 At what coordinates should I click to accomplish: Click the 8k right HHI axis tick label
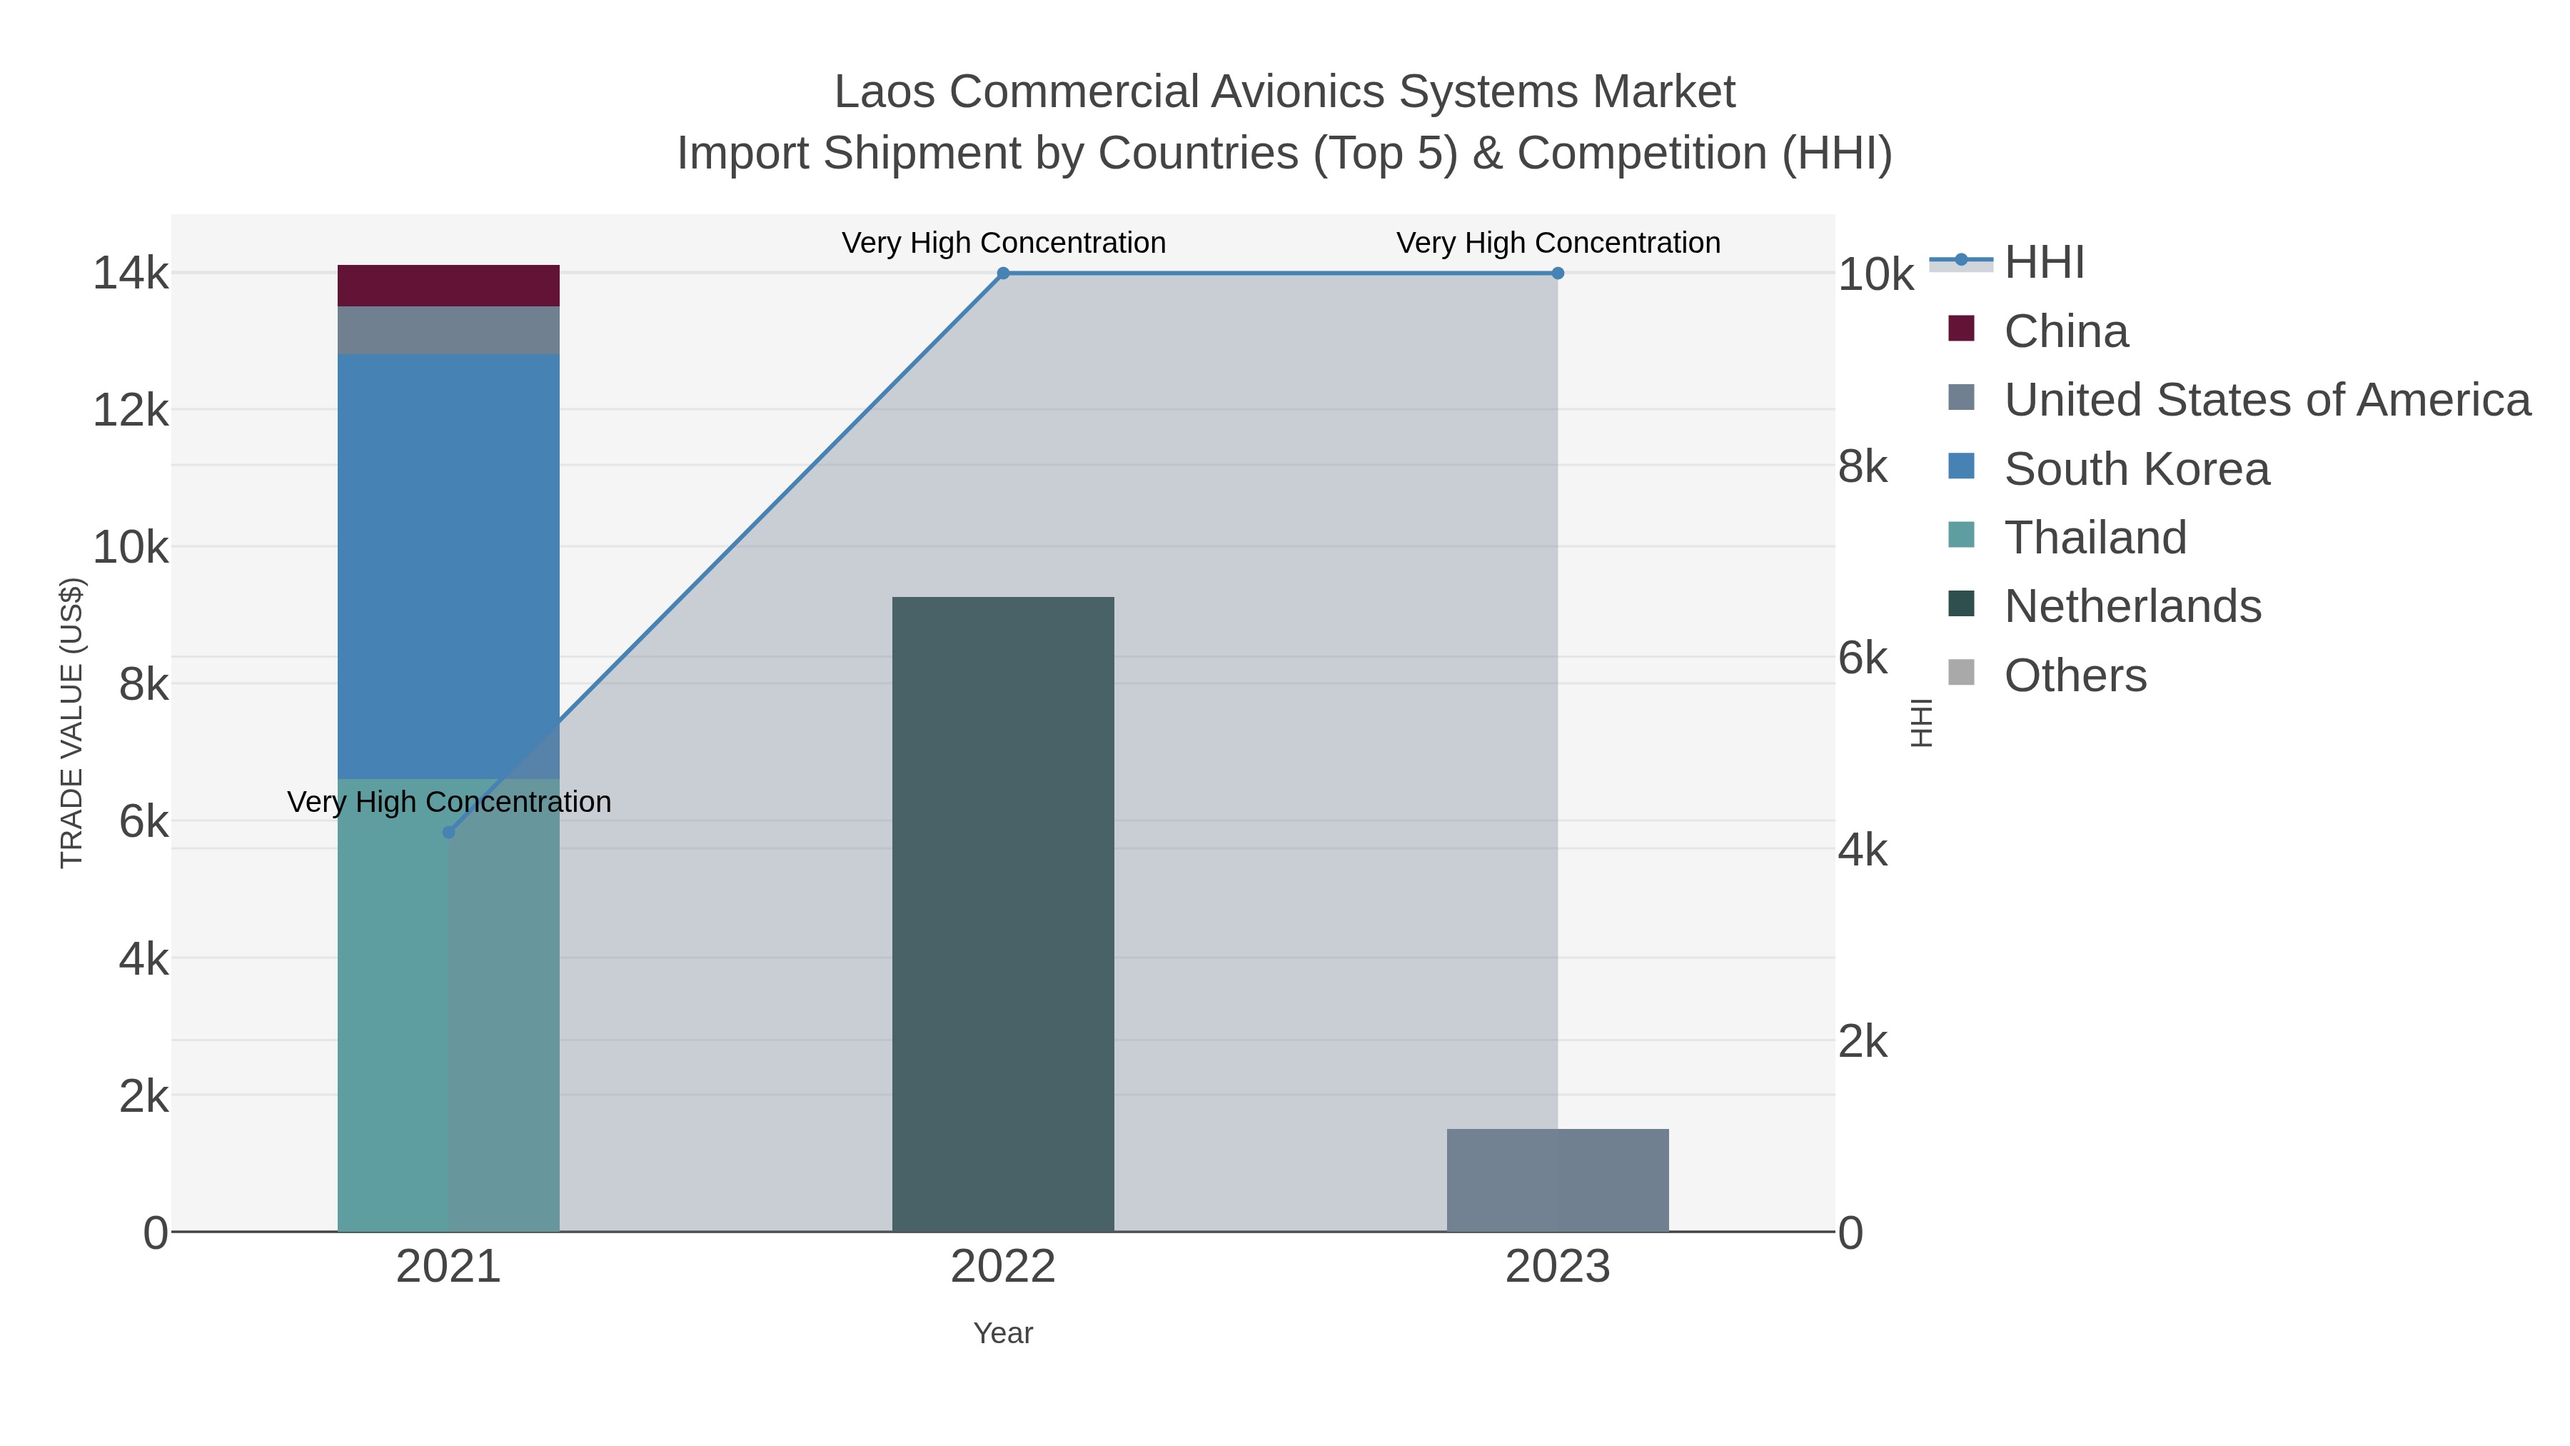(x=1863, y=467)
